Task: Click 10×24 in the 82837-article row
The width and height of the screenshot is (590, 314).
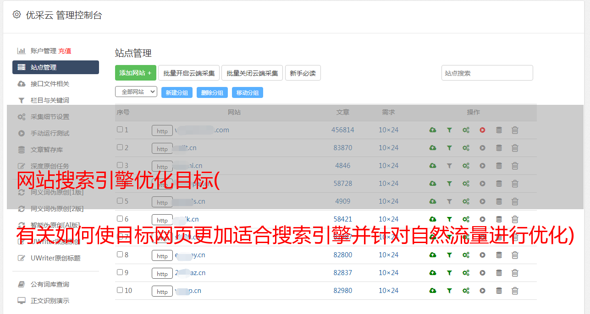Action: 389,273
